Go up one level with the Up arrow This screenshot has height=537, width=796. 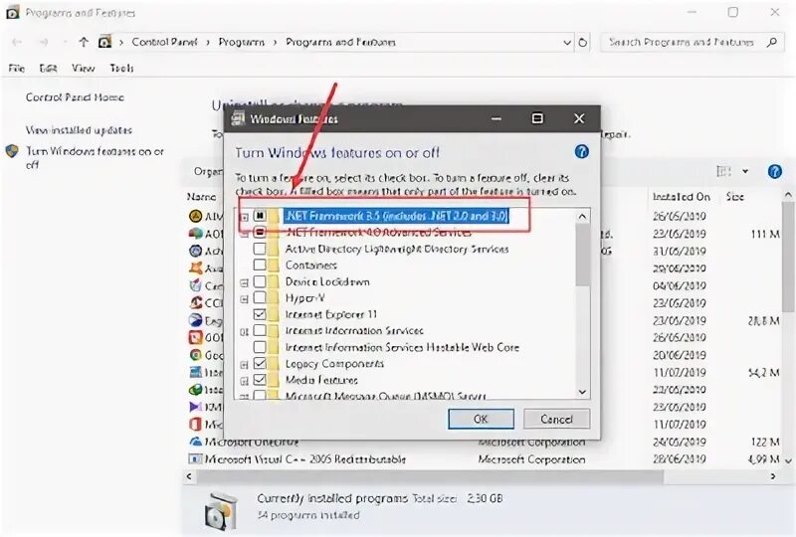[x=84, y=42]
